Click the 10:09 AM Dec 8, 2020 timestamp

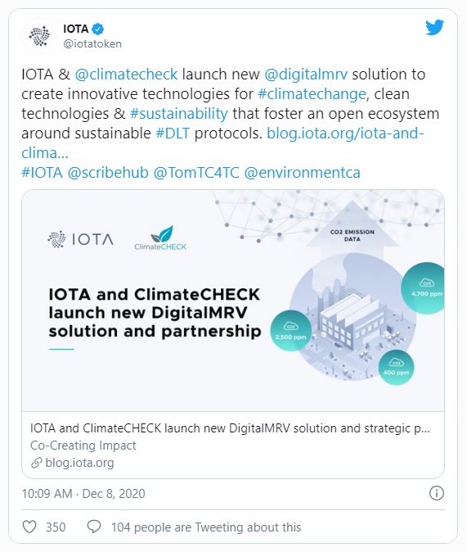click(x=83, y=494)
